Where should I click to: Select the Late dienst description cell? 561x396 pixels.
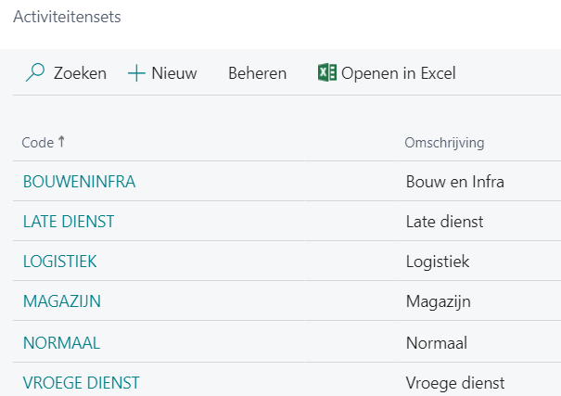444,222
